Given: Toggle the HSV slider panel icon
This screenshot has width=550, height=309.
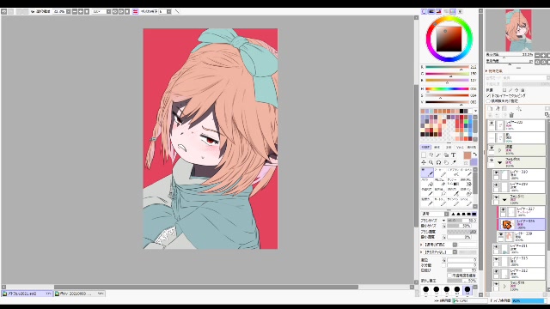Looking at the screenshot, I should 438,11.
